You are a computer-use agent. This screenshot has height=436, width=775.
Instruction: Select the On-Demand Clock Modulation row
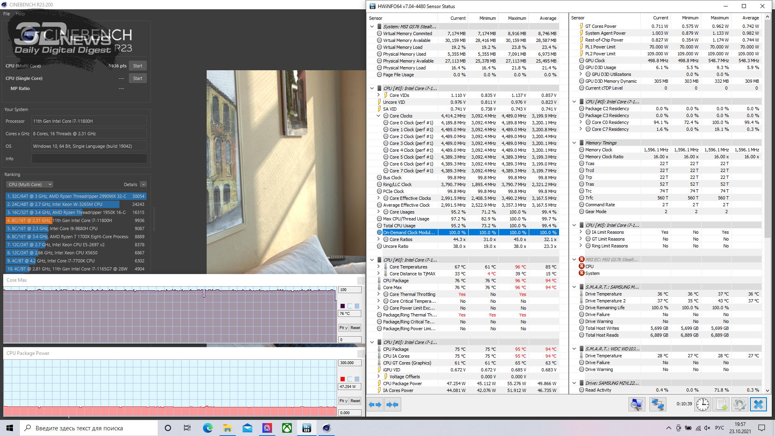pyautogui.click(x=463, y=233)
